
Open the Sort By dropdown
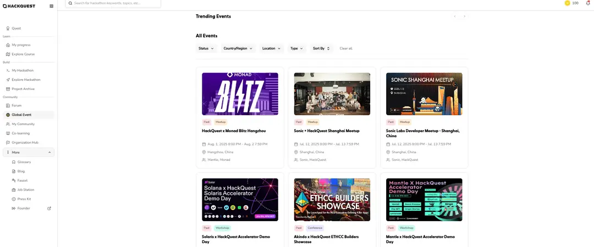point(321,48)
